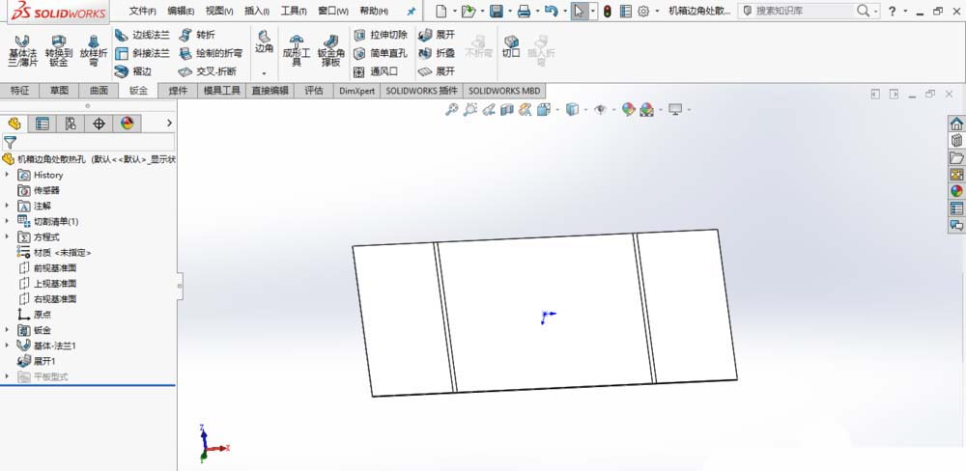Image resolution: width=966 pixels, height=471 pixels.
Task: Open the 文件(F) menu
Action: tap(142, 11)
